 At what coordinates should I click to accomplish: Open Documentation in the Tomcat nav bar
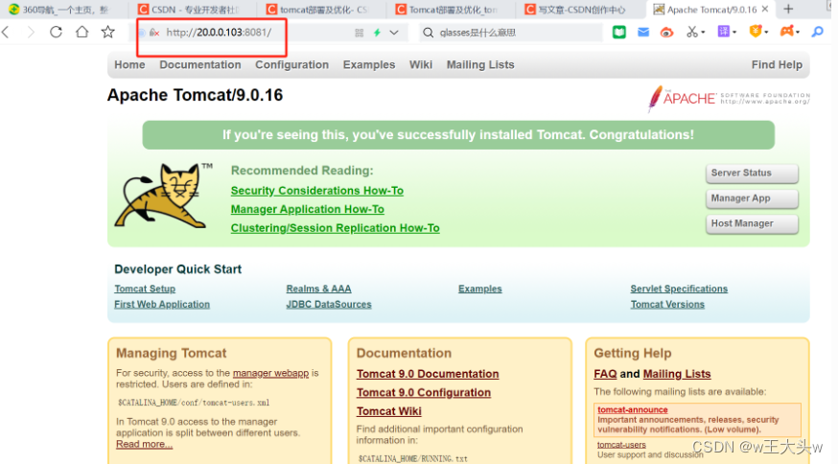200,64
